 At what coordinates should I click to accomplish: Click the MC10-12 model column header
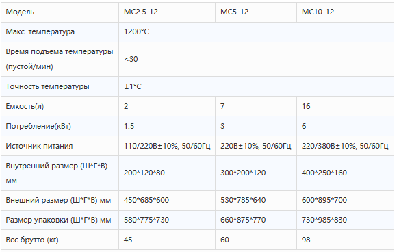point(345,12)
